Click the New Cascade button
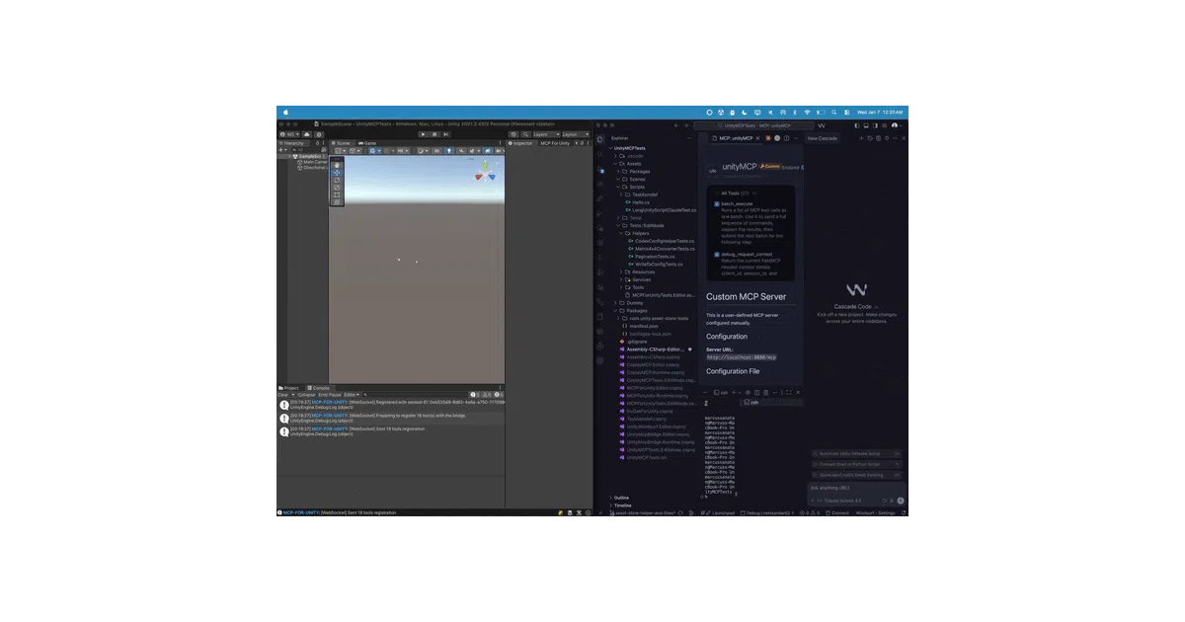 click(x=822, y=138)
